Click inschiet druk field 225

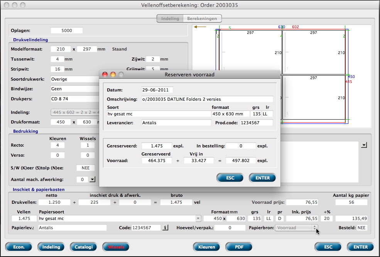(x=95, y=202)
